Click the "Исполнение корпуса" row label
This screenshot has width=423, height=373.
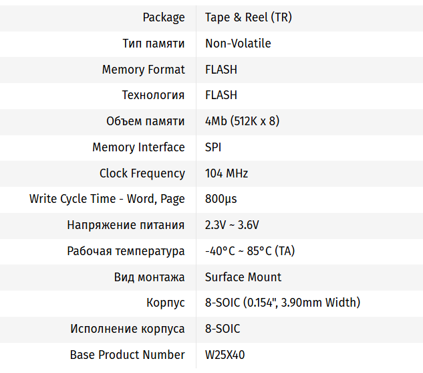pyautogui.click(x=128, y=329)
